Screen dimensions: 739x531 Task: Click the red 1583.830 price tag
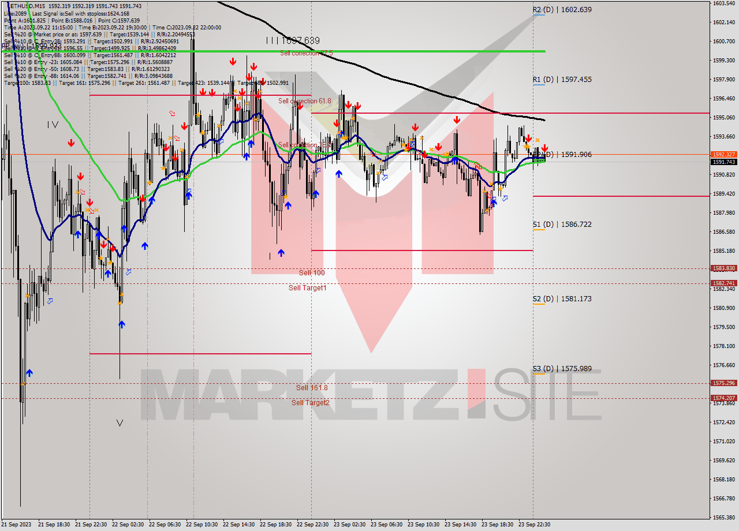pyautogui.click(x=724, y=268)
